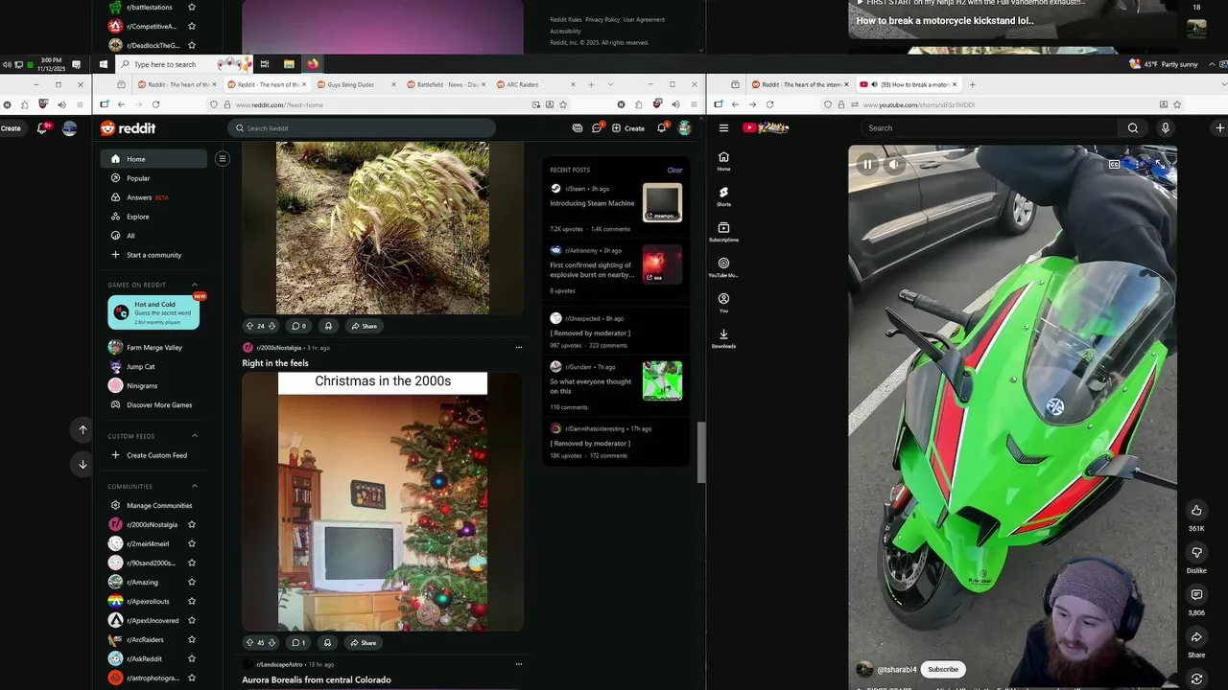Dislike the YouTube short
The width and height of the screenshot is (1228, 690).
click(1196, 553)
